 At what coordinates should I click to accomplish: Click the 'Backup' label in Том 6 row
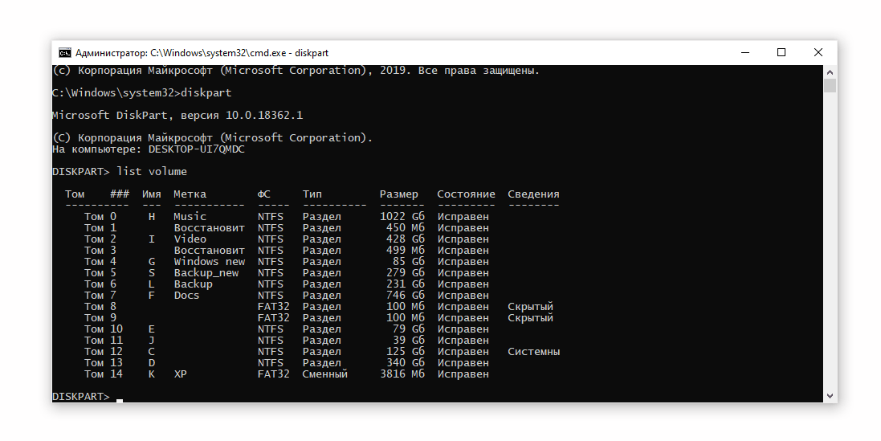click(x=194, y=284)
